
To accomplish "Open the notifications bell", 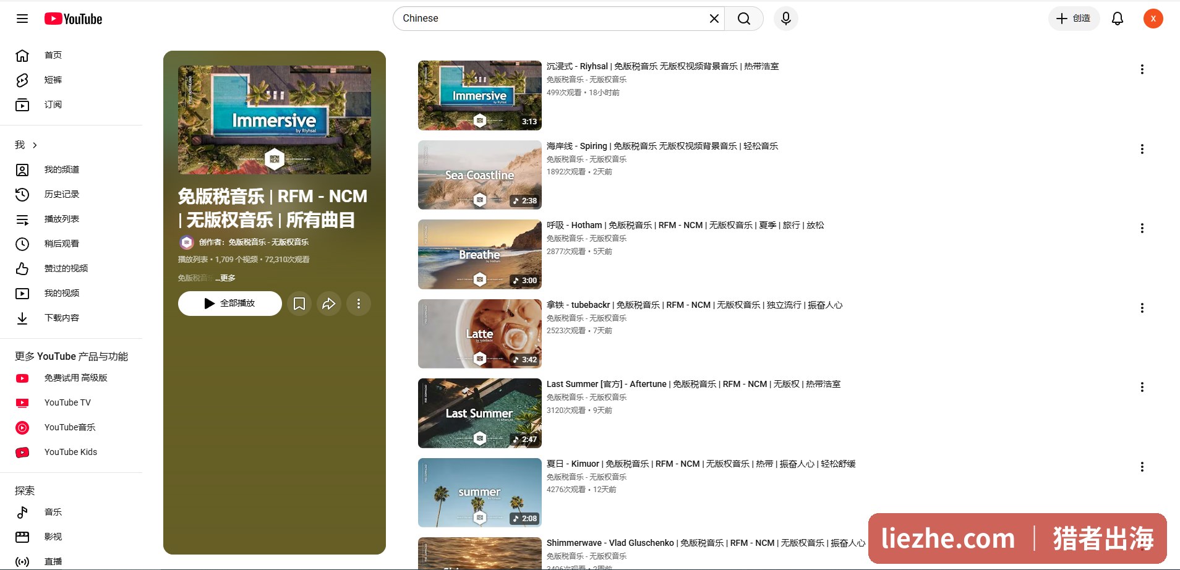I will [1118, 19].
